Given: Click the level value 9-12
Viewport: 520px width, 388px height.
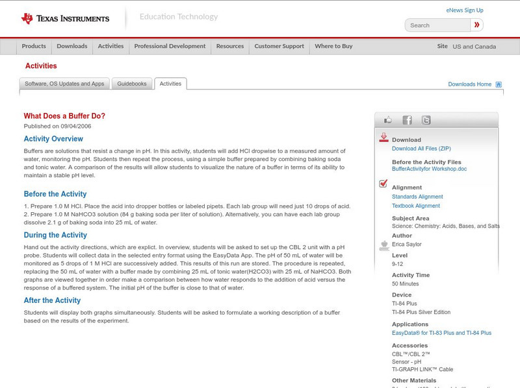Looking at the screenshot, I should (397, 264).
